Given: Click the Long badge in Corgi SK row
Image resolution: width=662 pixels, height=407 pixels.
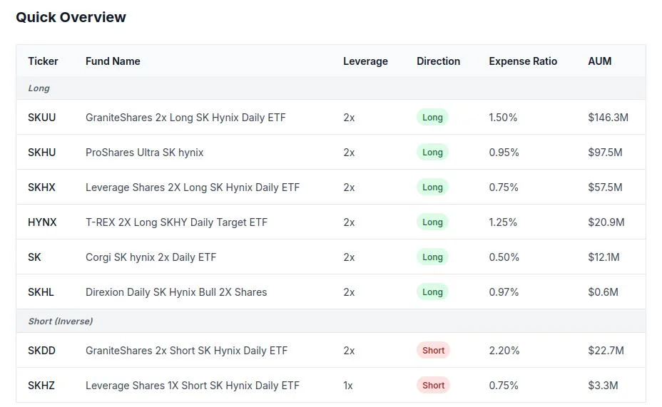Looking at the screenshot, I should pyautogui.click(x=432, y=257).
